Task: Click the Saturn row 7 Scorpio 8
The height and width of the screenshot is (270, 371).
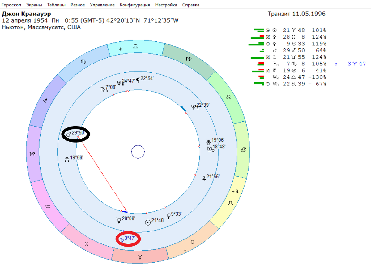Action: (x=292, y=64)
